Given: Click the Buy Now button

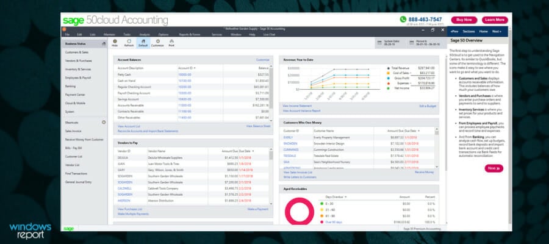Looking at the screenshot, I should tap(464, 20).
